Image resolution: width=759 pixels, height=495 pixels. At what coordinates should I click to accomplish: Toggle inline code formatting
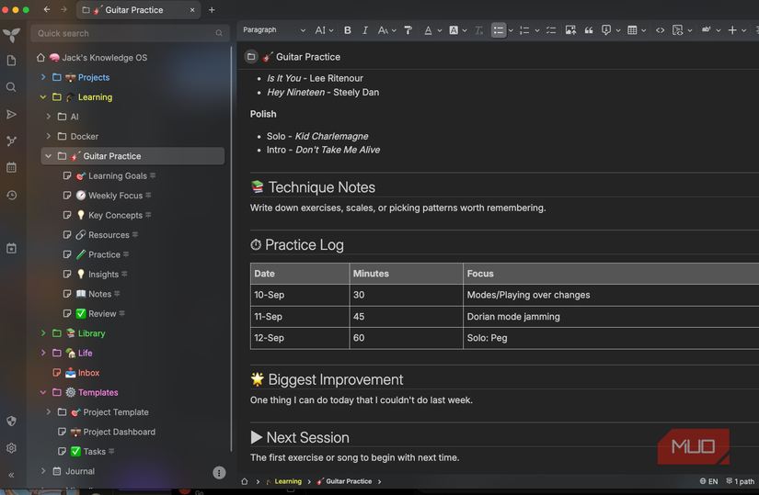tap(660, 30)
